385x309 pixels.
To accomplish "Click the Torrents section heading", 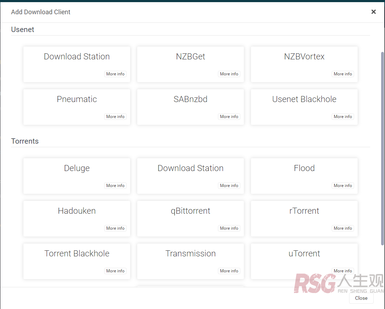I will 25,141.
